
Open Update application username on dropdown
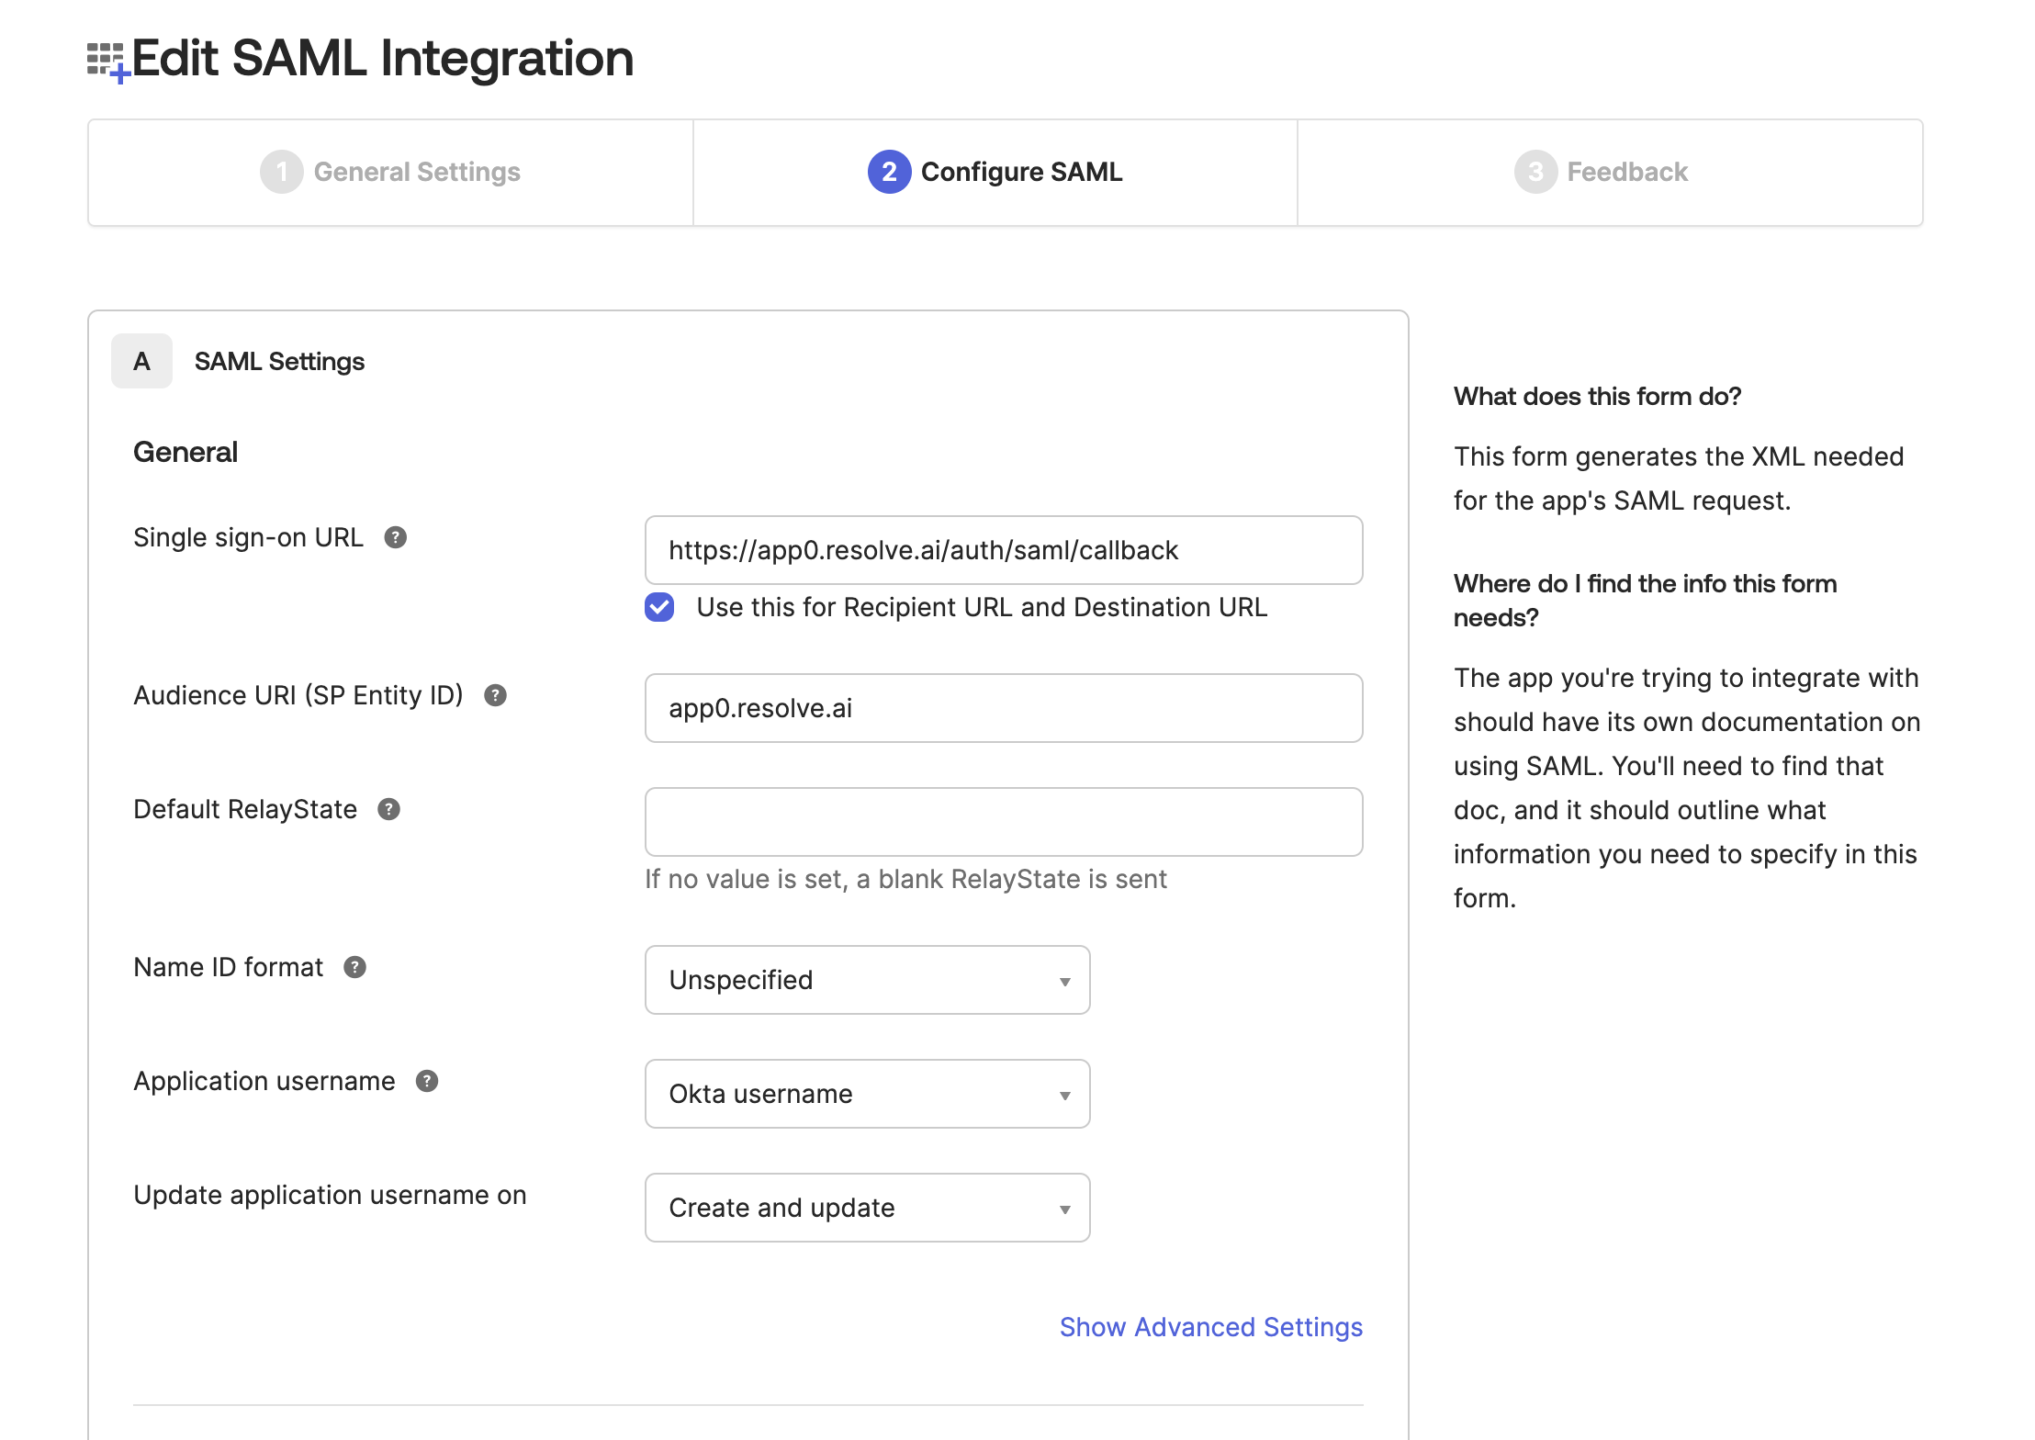867,1208
